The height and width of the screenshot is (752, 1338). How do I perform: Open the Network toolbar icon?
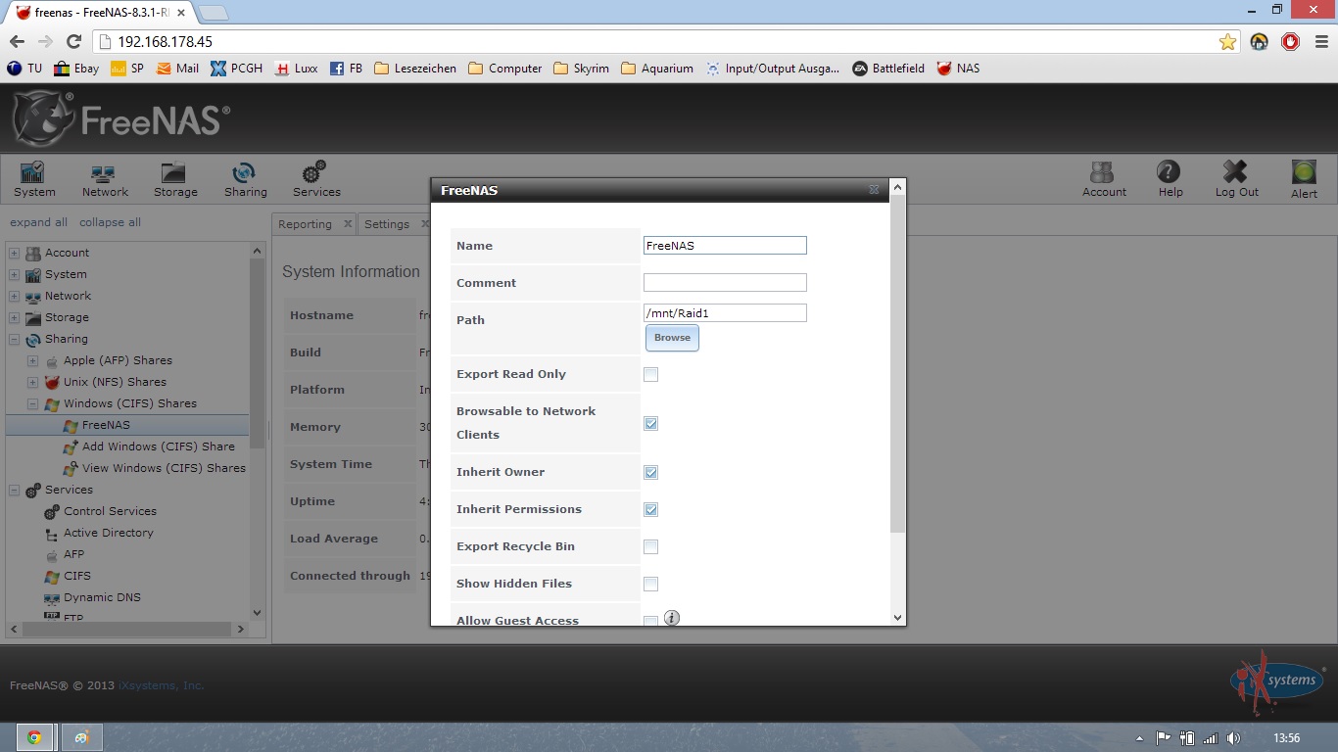pos(105,180)
